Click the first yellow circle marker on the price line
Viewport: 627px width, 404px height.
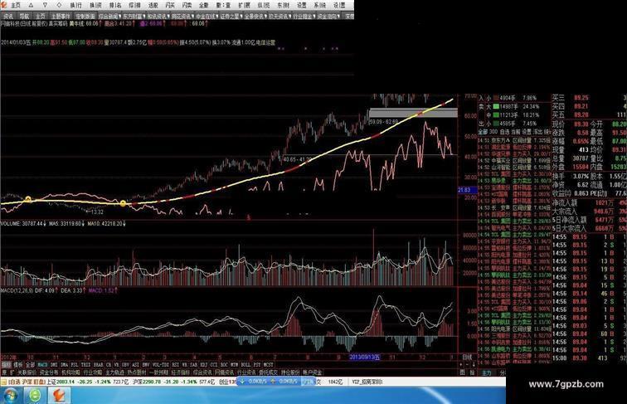(28, 199)
